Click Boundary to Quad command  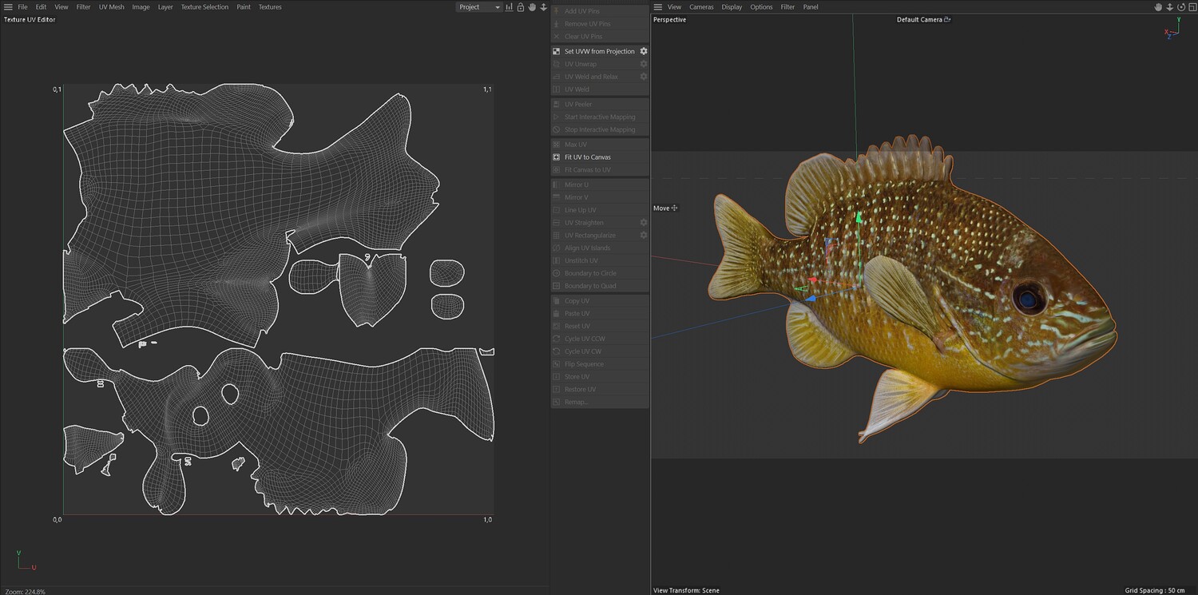click(599, 286)
